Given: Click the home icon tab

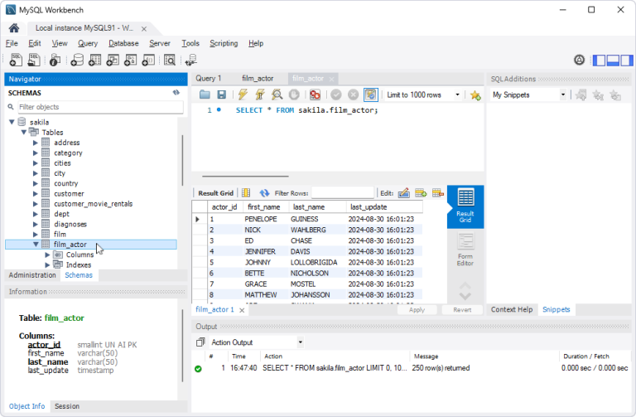Looking at the screenshot, I should click(x=14, y=27).
